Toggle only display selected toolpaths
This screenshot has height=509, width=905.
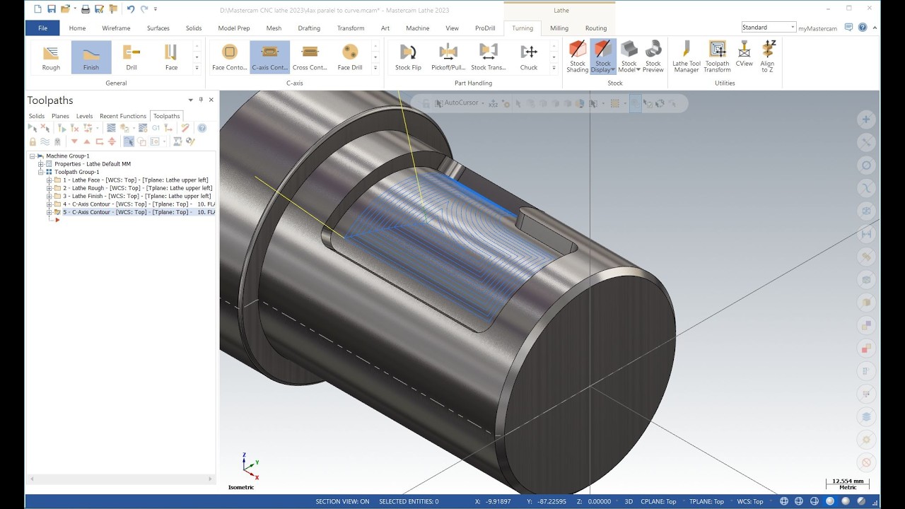129,141
